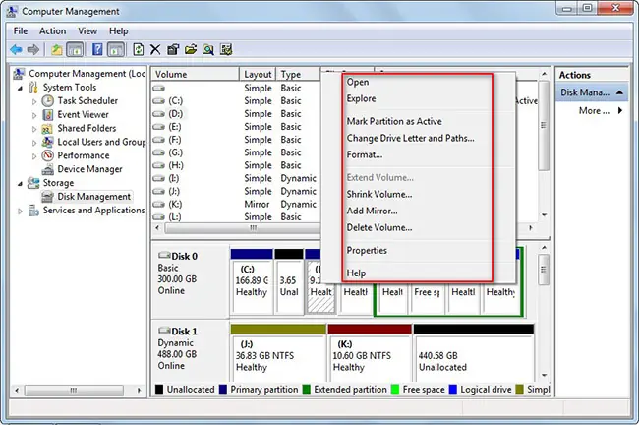Collapse the System Tools tree node
639x425 pixels.
pos(20,88)
